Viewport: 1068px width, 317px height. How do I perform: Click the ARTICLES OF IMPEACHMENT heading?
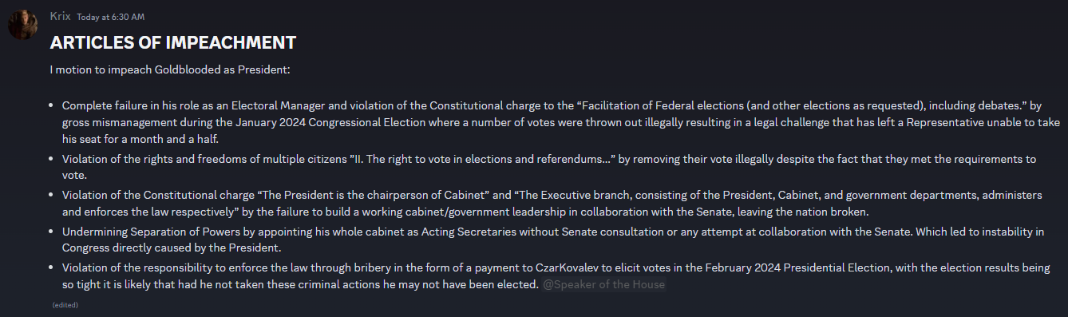point(173,42)
